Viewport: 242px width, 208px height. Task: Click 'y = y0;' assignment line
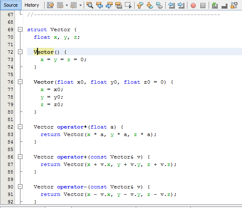[52, 97]
